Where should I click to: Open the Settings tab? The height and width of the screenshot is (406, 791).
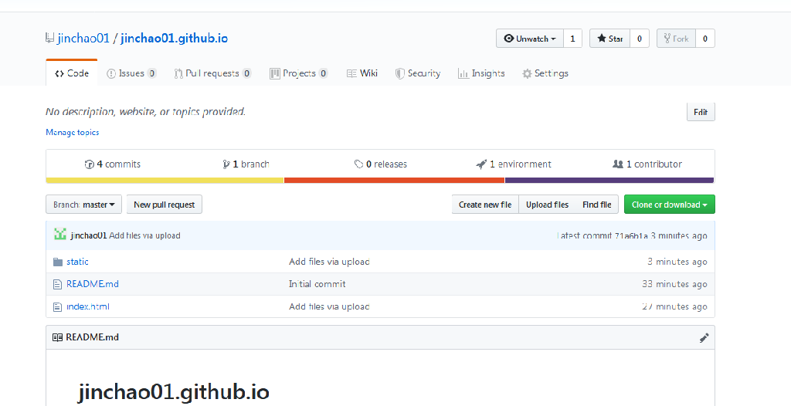click(x=545, y=73)
